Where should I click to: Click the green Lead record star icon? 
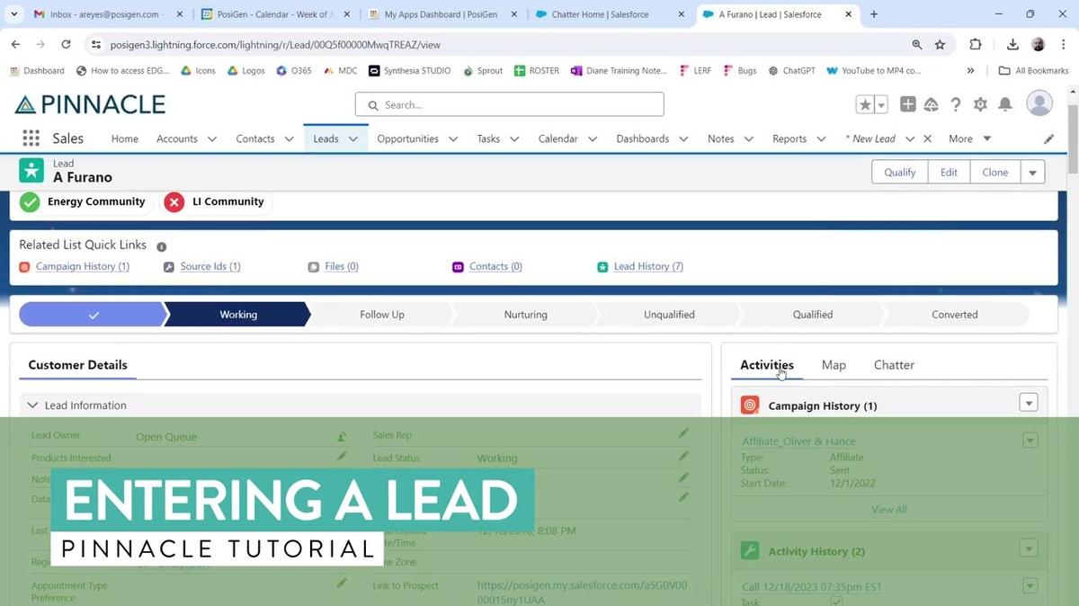coord(31,170)
